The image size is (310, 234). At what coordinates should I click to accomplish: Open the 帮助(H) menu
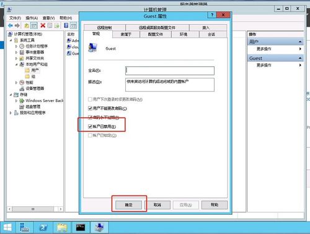pos(66,18)
